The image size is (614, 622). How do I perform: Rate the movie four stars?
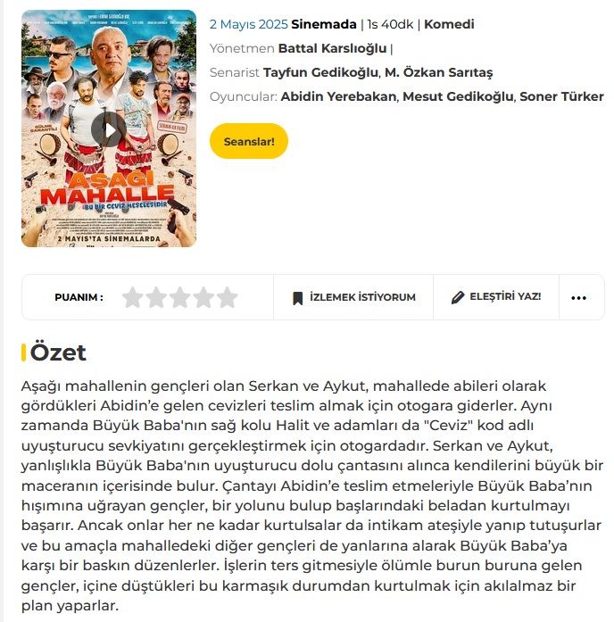[203, 297]
